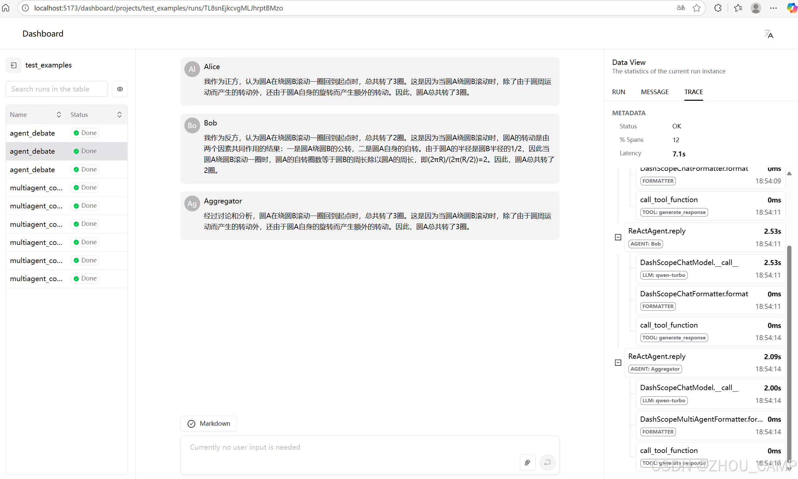This screenshot has width=798, height=479.
Task: Click Aggregator avatar icon
Action: [x=192, y=203]
